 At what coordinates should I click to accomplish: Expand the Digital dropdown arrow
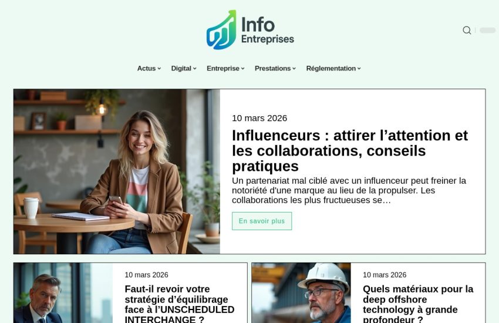[195, 69]
